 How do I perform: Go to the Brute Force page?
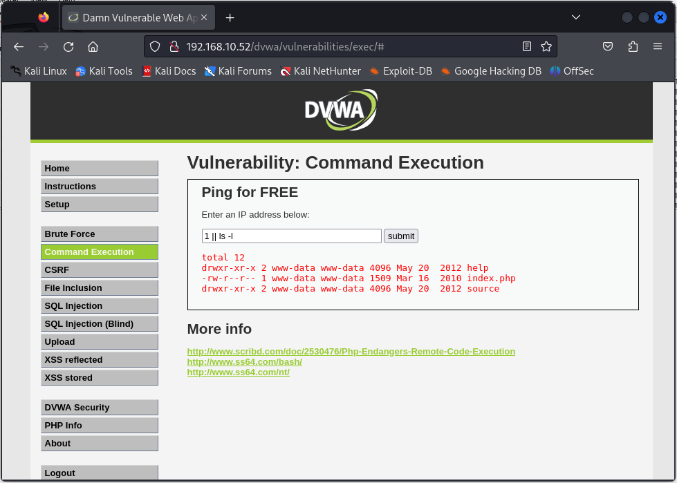pos(100,234)
